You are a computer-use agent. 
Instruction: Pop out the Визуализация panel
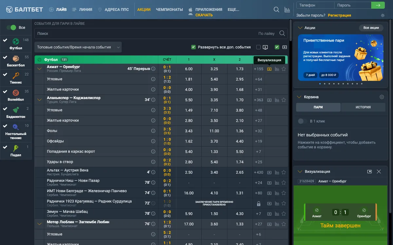click(369, 171)
